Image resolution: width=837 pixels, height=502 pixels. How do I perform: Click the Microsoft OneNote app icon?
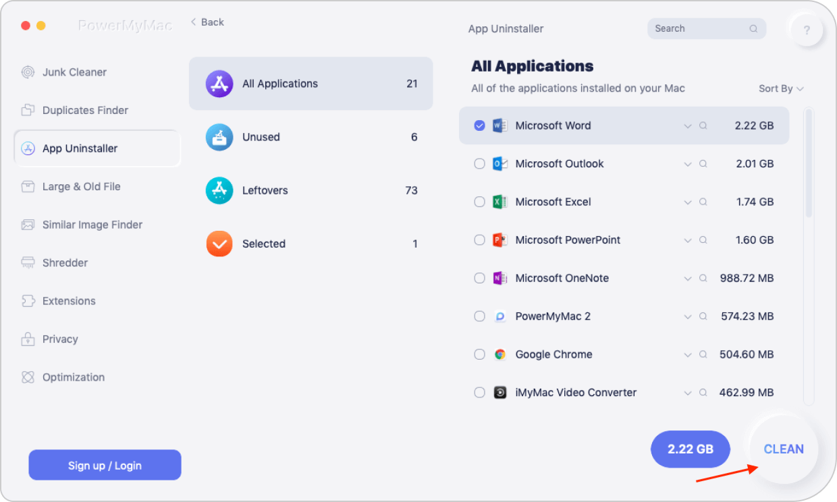(500, 278)
